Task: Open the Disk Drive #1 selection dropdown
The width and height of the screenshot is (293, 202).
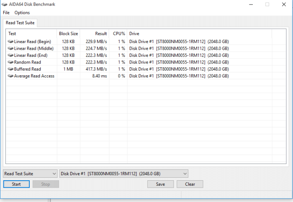Action: coord(124,174)
